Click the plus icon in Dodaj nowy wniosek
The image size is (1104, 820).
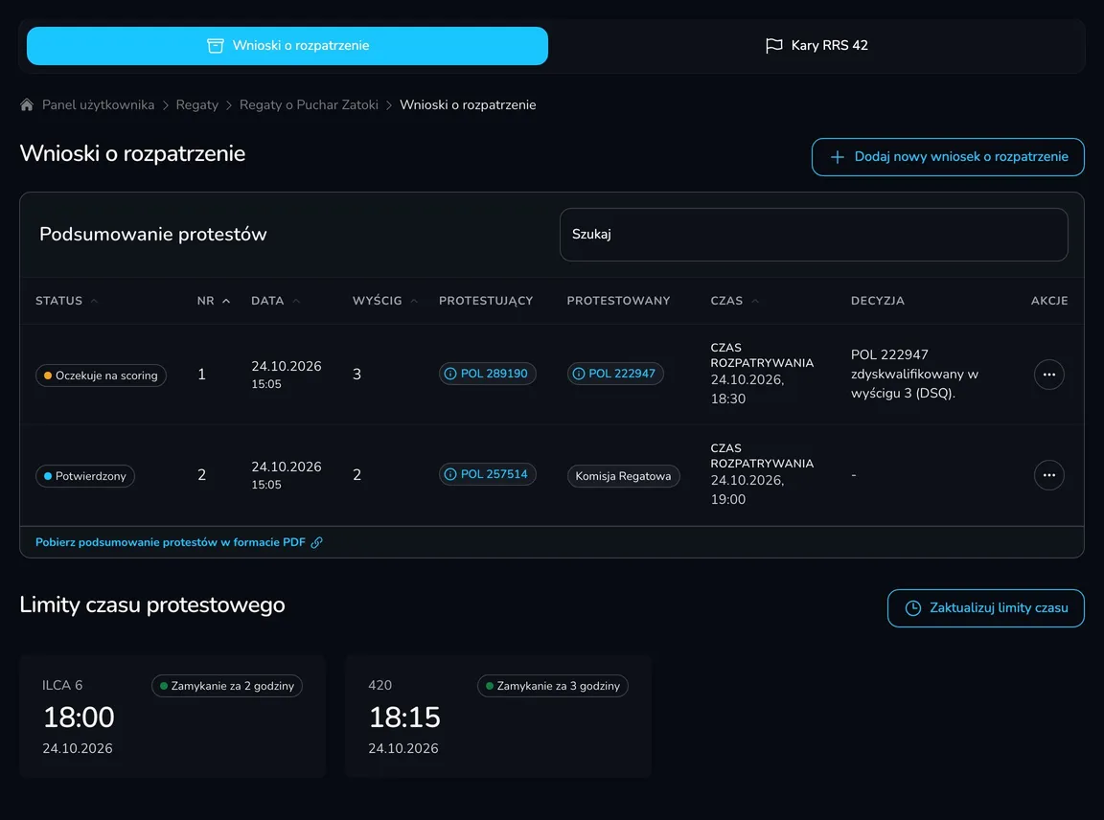coord(838,157)
